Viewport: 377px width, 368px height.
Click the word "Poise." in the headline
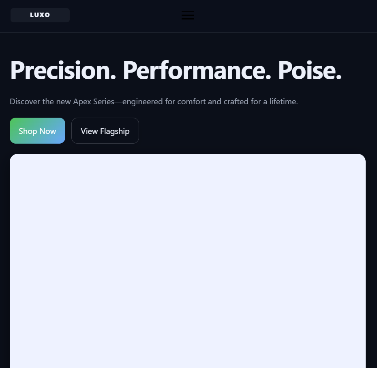(x=310, y=70)
